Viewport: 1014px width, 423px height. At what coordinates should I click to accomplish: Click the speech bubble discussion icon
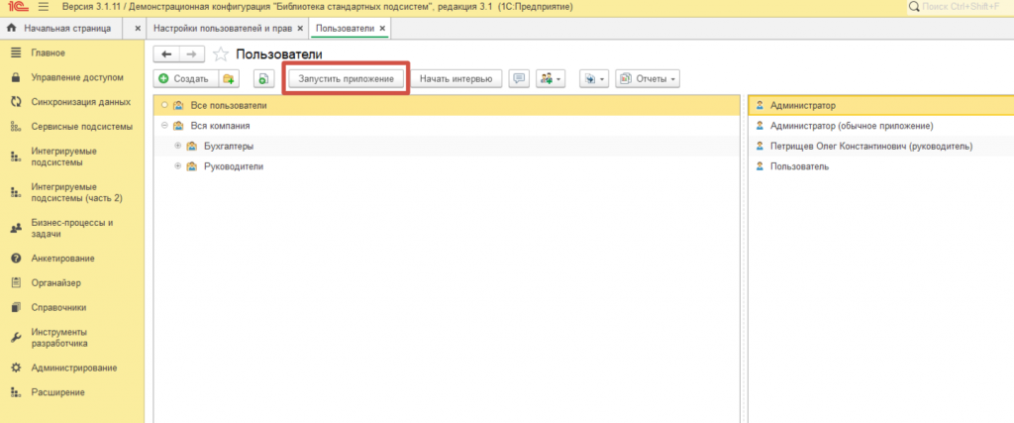tap(519, 79)
